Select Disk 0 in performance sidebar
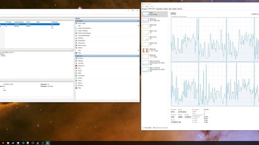This screenshot has width=259, height=145. pos(155,26)
